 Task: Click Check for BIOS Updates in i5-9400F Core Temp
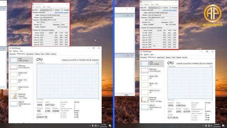coord(170,10)
